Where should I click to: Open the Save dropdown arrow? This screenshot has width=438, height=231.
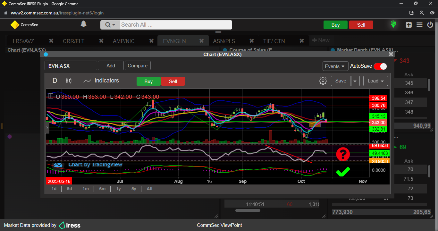point(355,81)
